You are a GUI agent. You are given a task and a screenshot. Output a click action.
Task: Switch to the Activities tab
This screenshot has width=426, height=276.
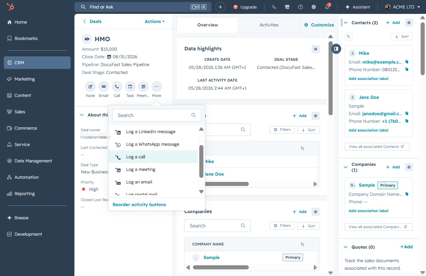pyautogui.click(x=269, y=25)
